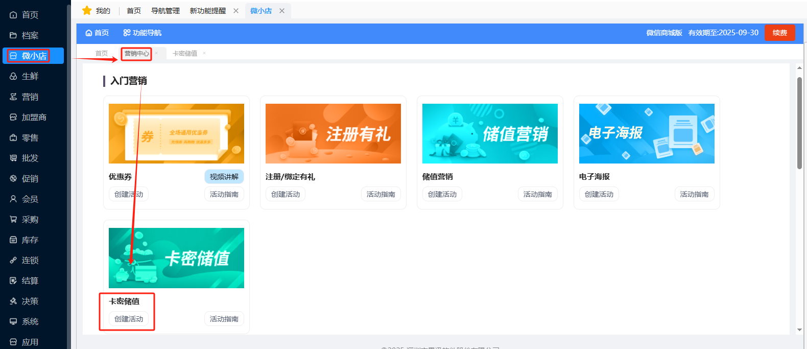807x349 pixels.
Task: Select the 加盟商 sidebar icon
Action: tap(13, 117)
